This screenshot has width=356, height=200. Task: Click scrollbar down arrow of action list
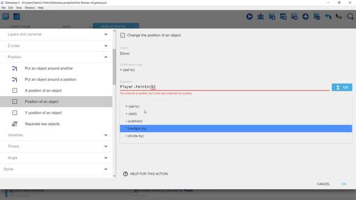(x=114, y=176)
